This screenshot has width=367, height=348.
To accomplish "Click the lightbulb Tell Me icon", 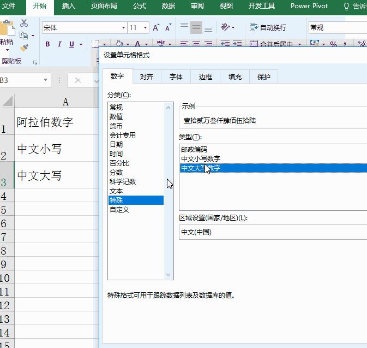I will 346,7.
